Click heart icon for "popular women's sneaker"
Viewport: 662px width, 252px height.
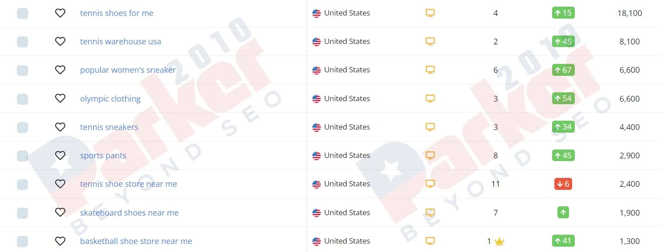click(x=60, y=70)
